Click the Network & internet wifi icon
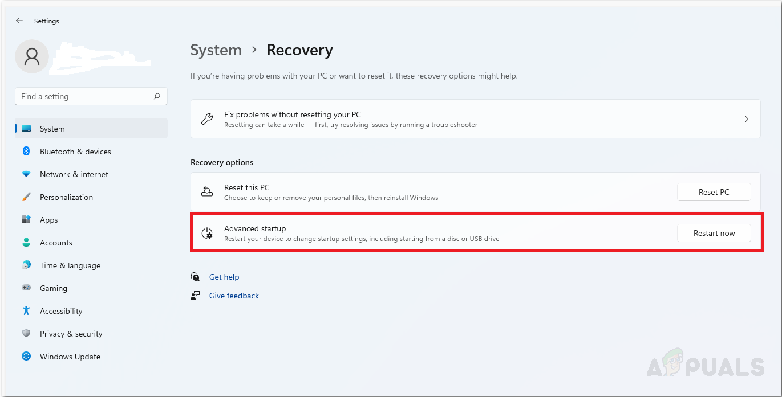 [x=26, y=174]
